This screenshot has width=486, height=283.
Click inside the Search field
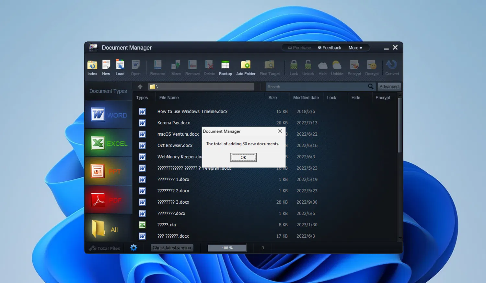317,86
